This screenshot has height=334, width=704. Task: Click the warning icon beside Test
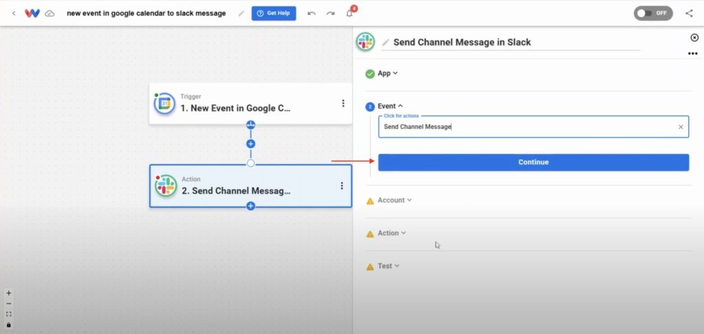tap(370, 267)
